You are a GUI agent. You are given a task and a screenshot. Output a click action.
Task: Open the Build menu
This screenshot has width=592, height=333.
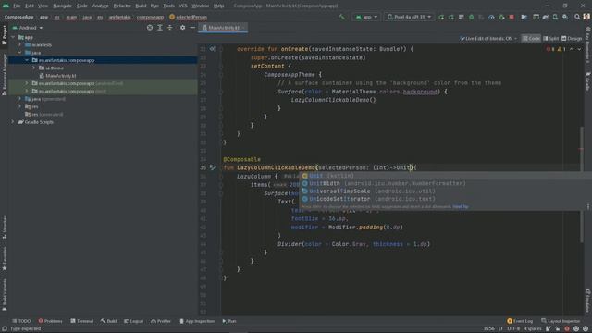(x=141, y=6)
